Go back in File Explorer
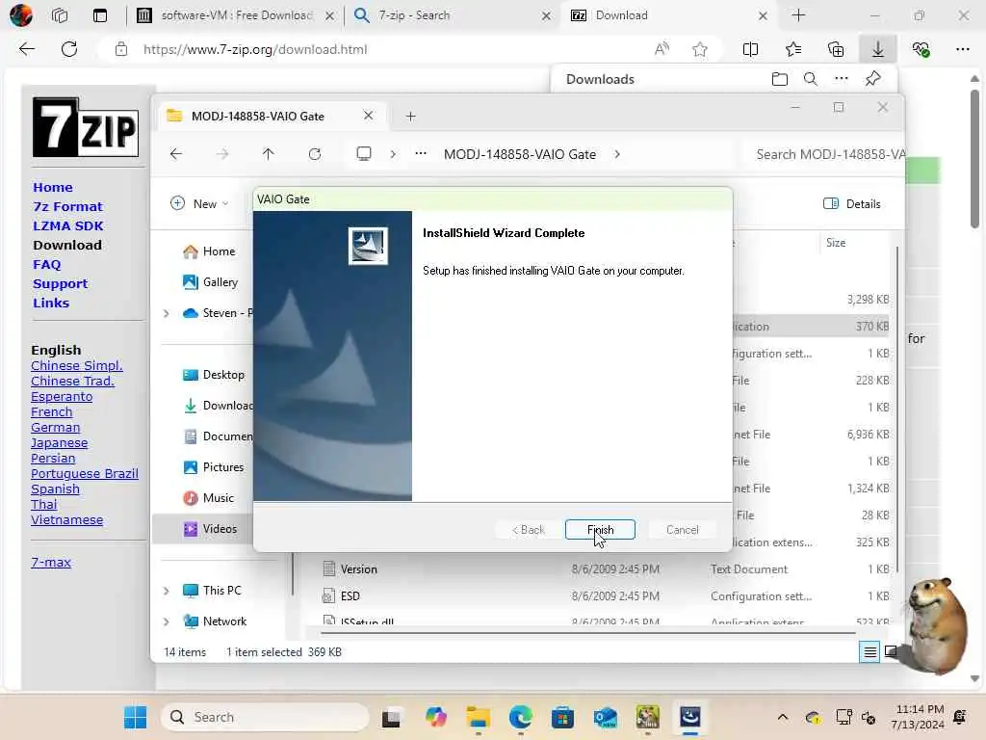Viewport: 986px width, 740px height. 176,154
